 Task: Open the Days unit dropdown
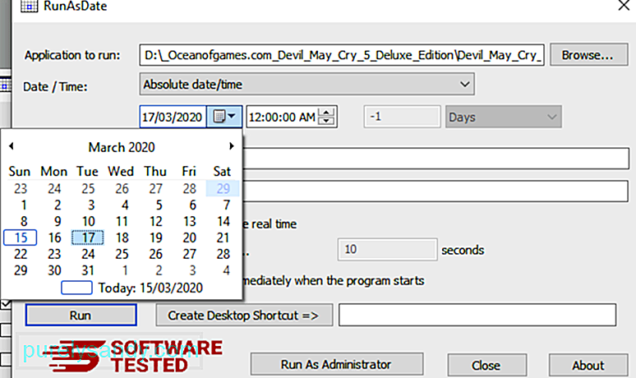coord(504,117)
